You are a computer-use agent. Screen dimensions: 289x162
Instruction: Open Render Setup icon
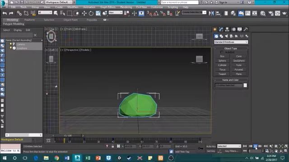click(271, 13)
